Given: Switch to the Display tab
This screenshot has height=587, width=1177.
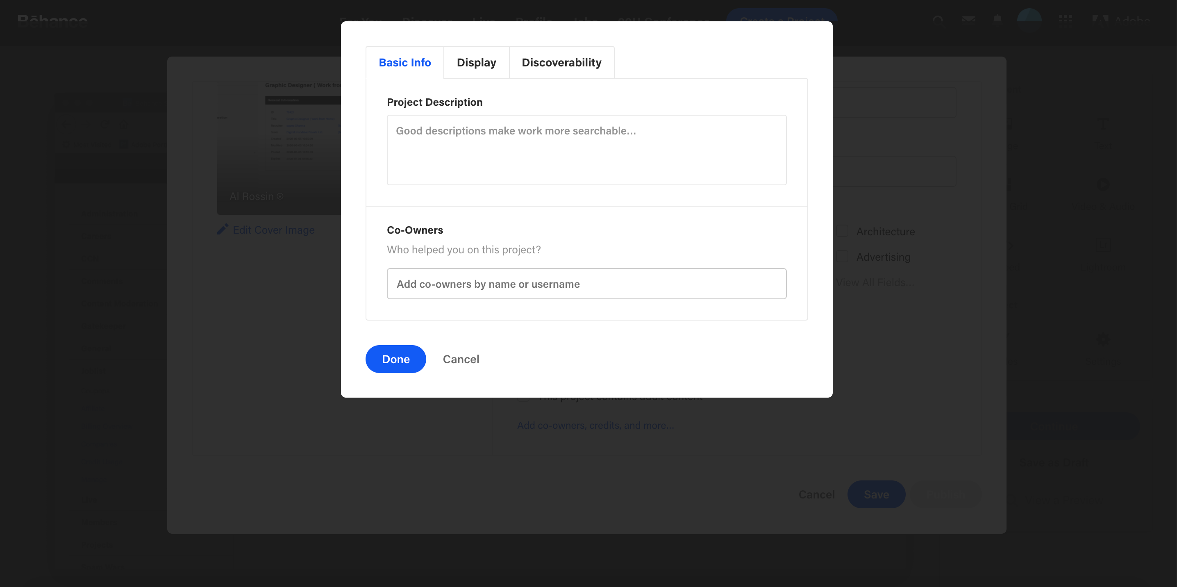Looking at the screenshot, I should (477, 62).
